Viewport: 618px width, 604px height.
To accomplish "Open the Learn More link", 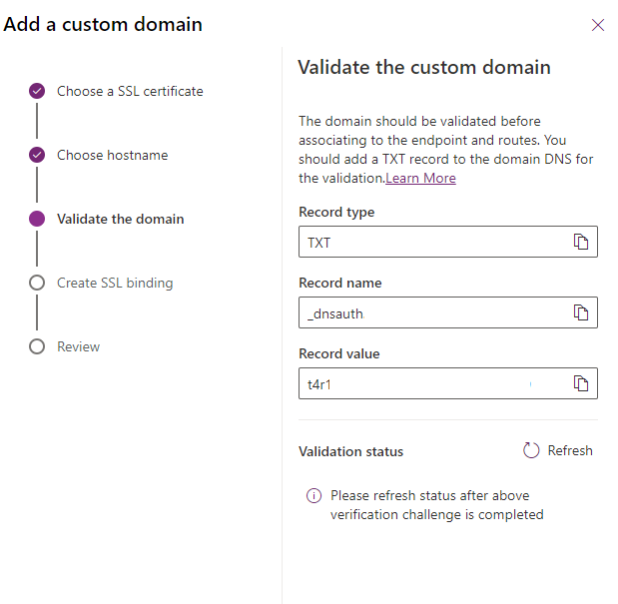I will [420, 178].
